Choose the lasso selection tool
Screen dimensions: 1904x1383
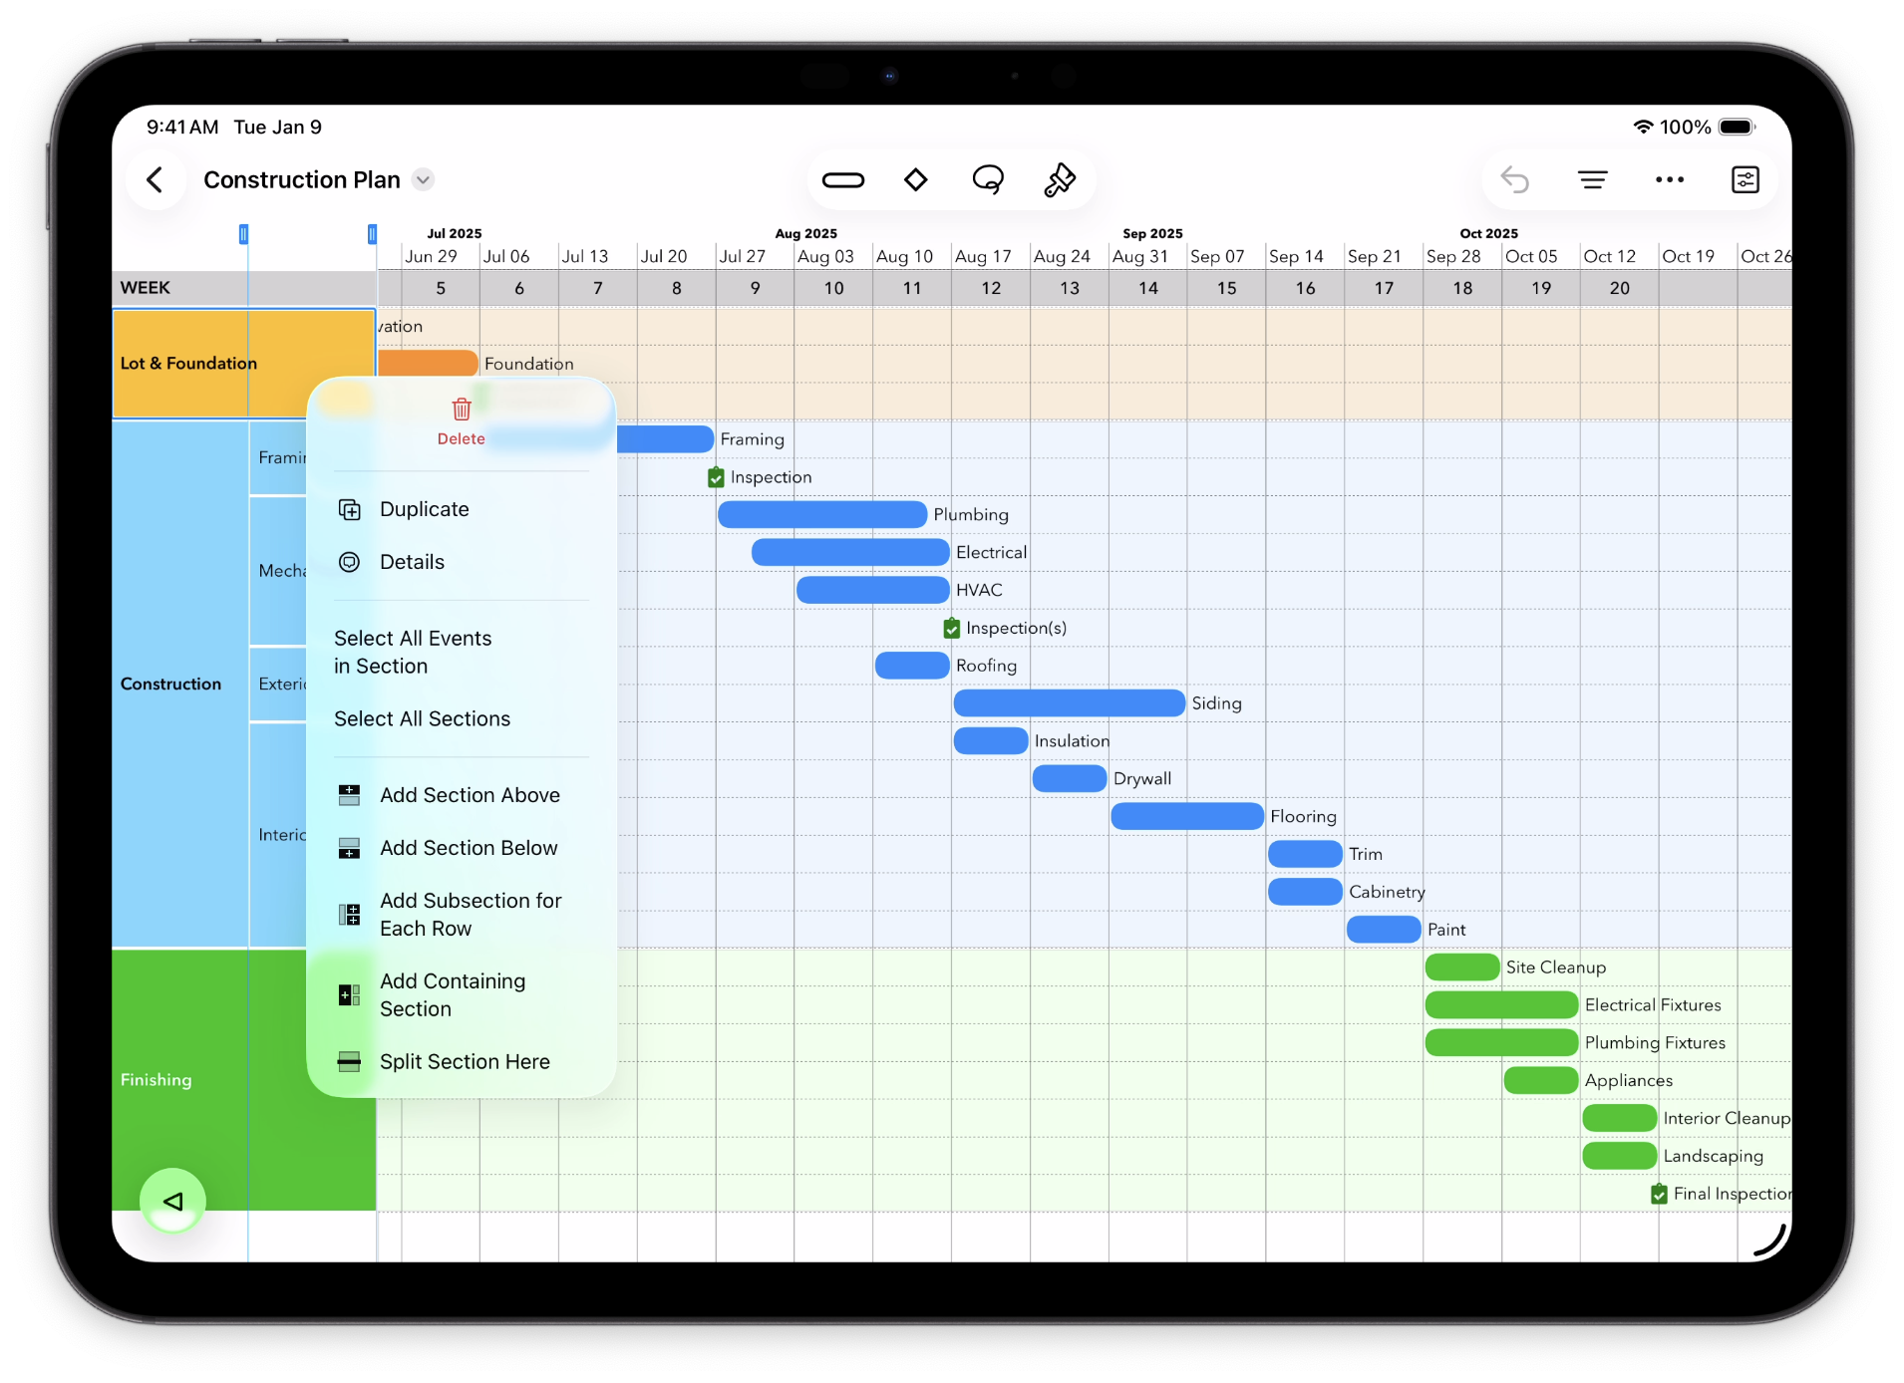tap(987, 180)
